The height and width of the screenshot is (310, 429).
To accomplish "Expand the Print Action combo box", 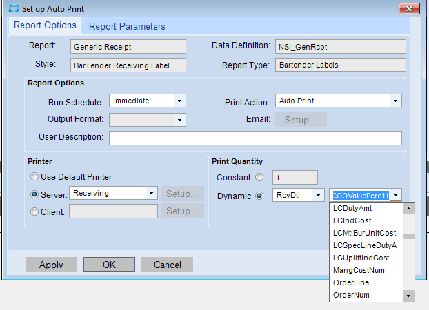I will (x=395, y=101).
